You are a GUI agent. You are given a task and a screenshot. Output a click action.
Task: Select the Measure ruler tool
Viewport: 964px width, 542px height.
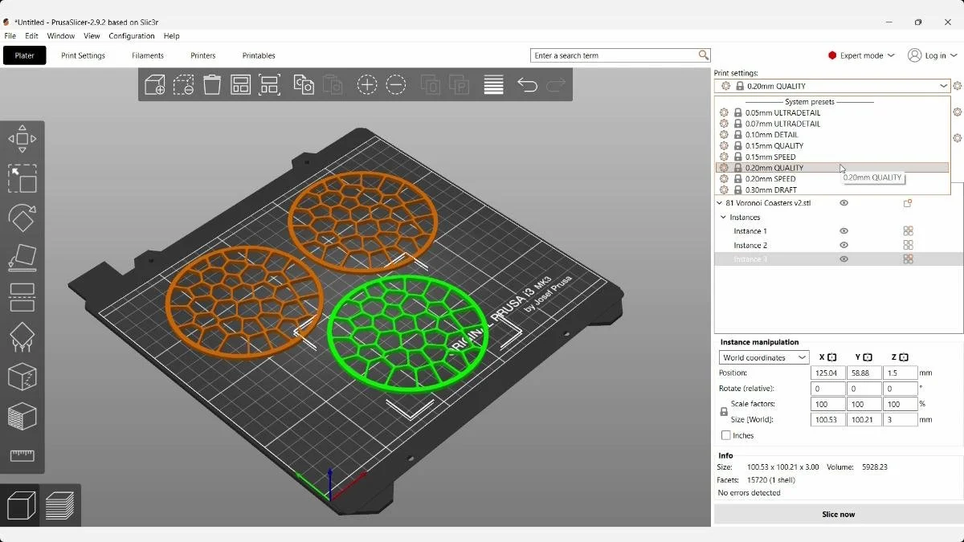pyautogui.click(x=22, y=455)
